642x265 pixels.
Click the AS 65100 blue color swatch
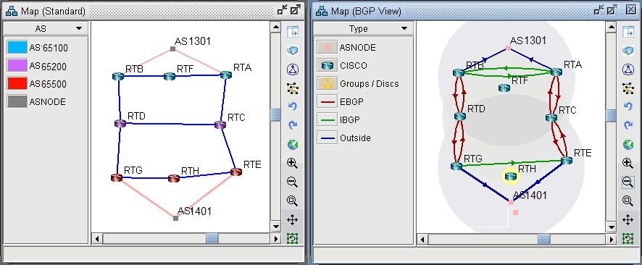[x=17, y=48]
